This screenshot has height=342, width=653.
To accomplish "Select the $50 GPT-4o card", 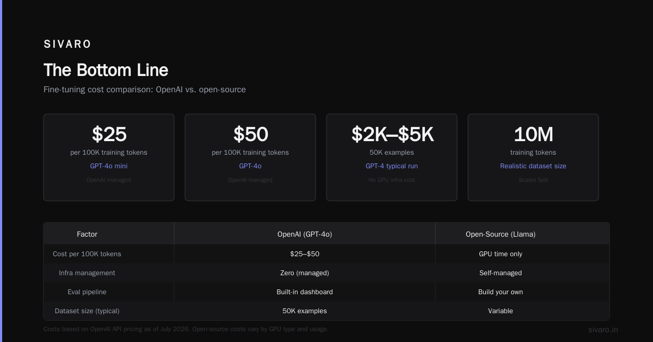I will click(250, 157).
